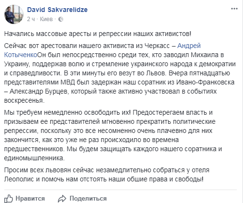Open the post via the '2 ч' timestamp

point(31,19)
